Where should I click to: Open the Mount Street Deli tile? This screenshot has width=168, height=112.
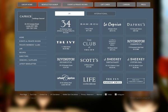pyautogui.click(x=113, y=45)
